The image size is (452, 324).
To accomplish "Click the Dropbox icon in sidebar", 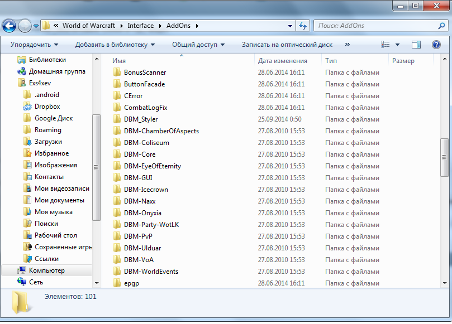I will (x=27, y=107).
